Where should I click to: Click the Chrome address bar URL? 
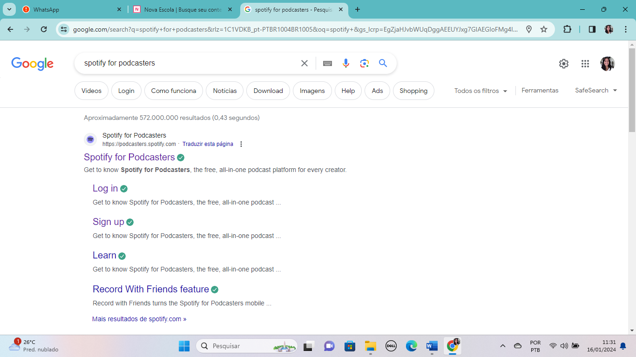point(295,29)
